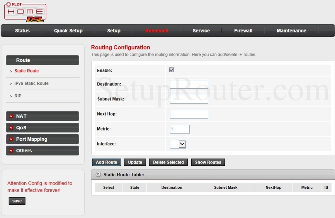Expand the NAT sidebar section

point(42,116)
